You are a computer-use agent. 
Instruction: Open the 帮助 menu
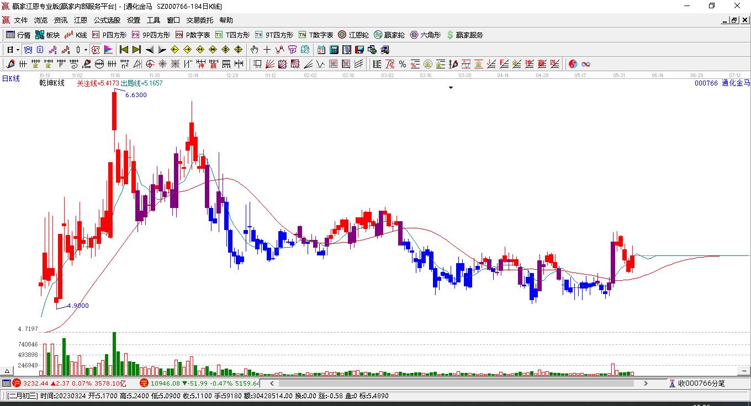coord(226,20)
